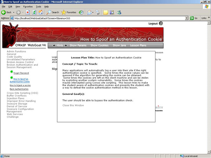The width and height of the screenshot is (211, 158).
Task: Click the Local intranet zone icon
Action: pos(182,156)
